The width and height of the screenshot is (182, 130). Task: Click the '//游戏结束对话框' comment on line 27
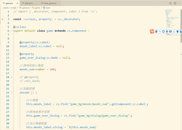pyautogui.click(x=38, y=112)
